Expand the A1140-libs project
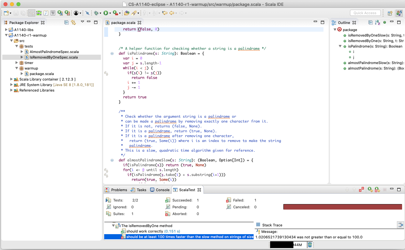405x250 pixels. click(6, 30)
